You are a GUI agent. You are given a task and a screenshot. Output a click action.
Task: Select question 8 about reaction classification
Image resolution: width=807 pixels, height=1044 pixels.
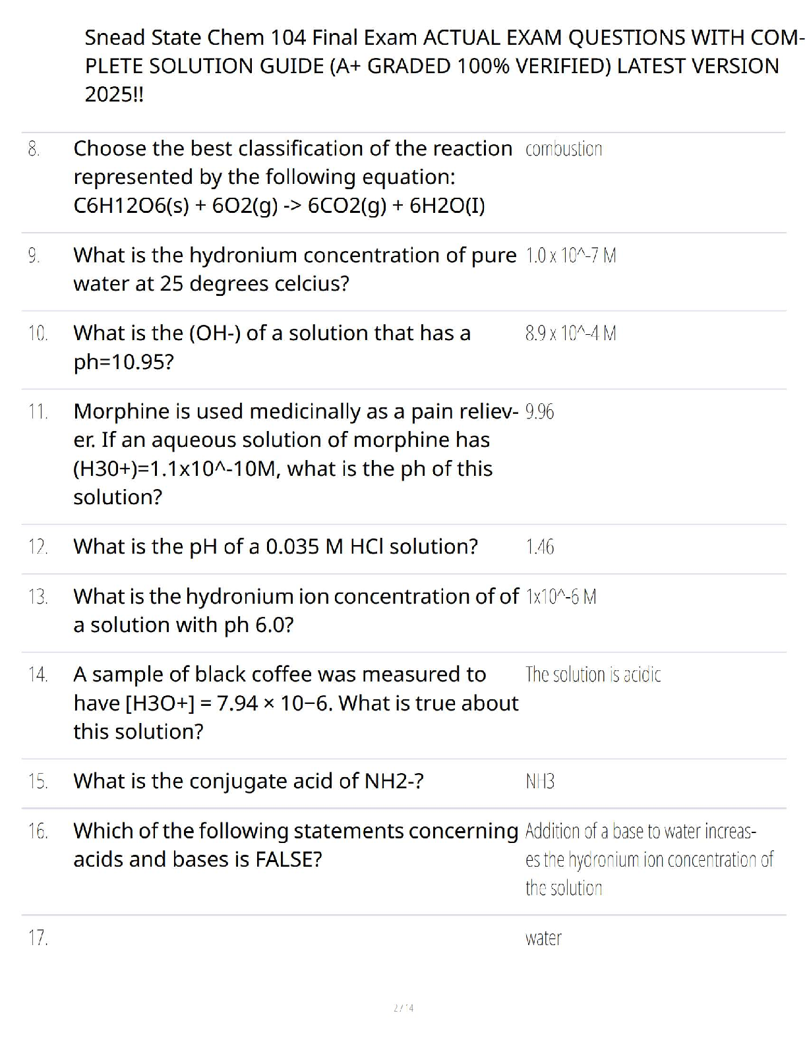point(293,177)
